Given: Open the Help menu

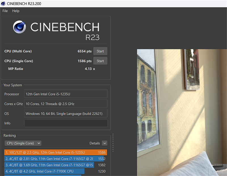Looking at the screenshot, I should click(x=16, y=11).
